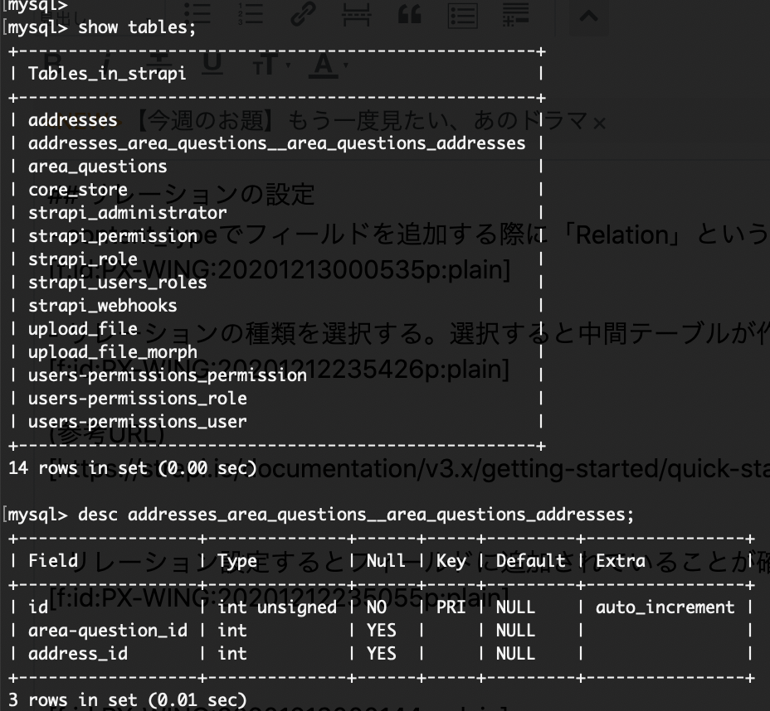Click the '3 rows in set (0.01 sec)' line
Viewport: 770px width, 711px height.
tap(127, 699)
